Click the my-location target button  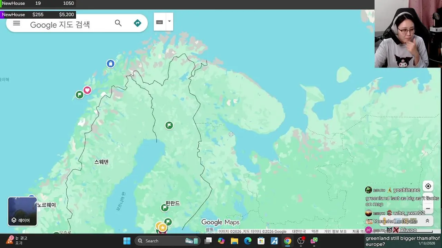pyautogui.click(x=428, y=186)
